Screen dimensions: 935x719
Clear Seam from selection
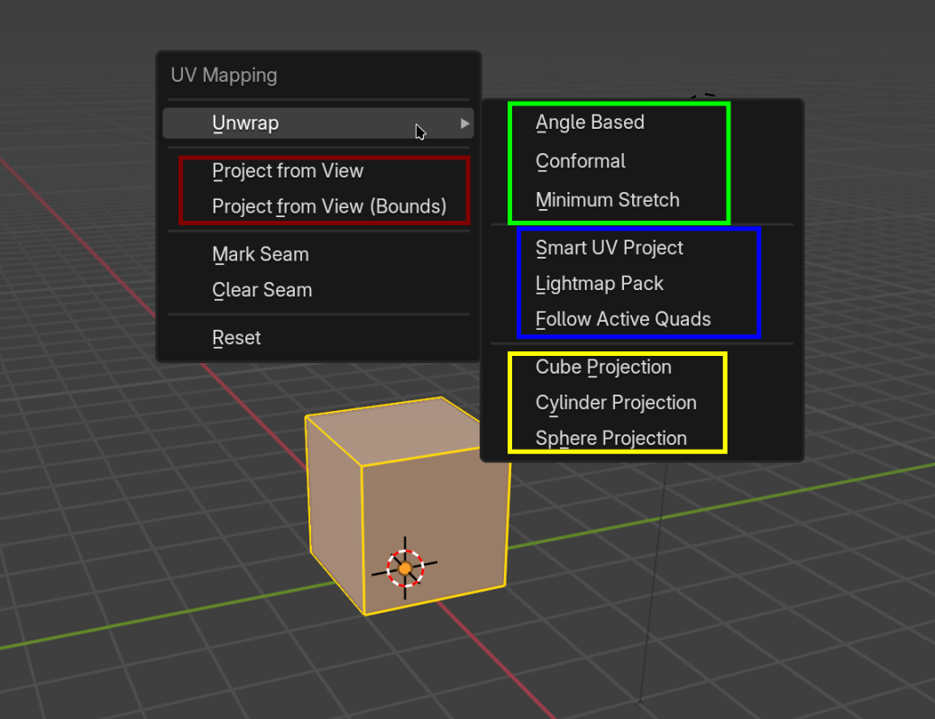pyautogui.click(x=262, y=290)
